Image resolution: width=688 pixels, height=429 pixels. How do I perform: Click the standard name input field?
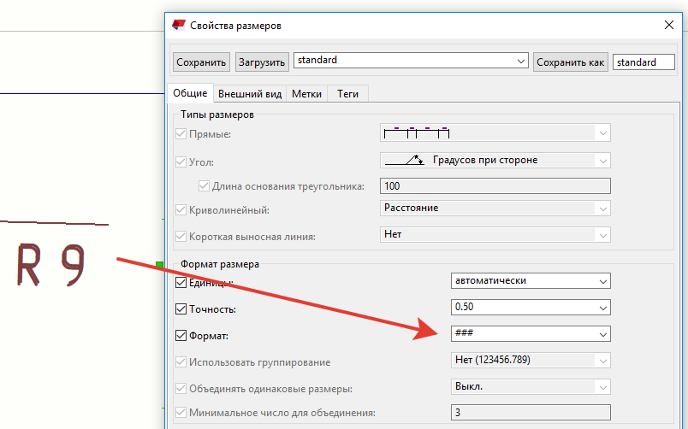click(644, 62)
